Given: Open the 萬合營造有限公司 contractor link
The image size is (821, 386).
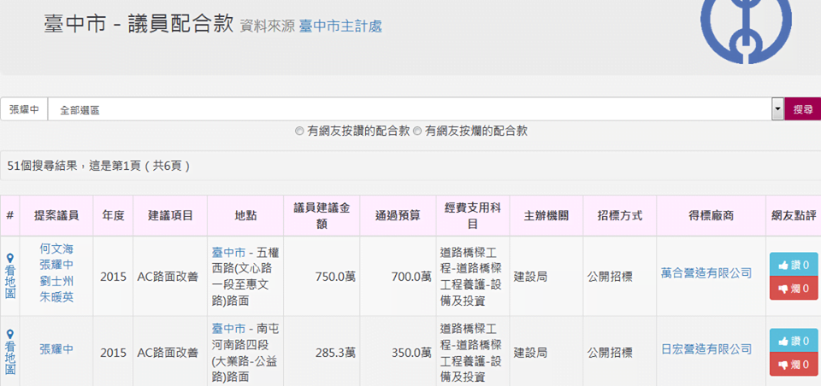Looking at the screenshot, I should click(706, 273).
